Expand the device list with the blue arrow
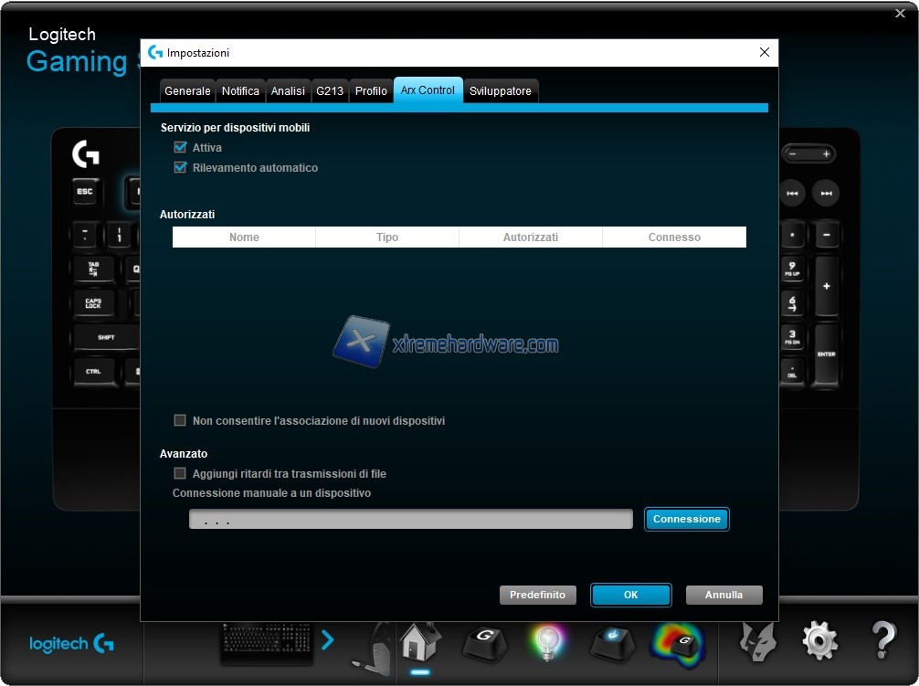 [328, 640]
